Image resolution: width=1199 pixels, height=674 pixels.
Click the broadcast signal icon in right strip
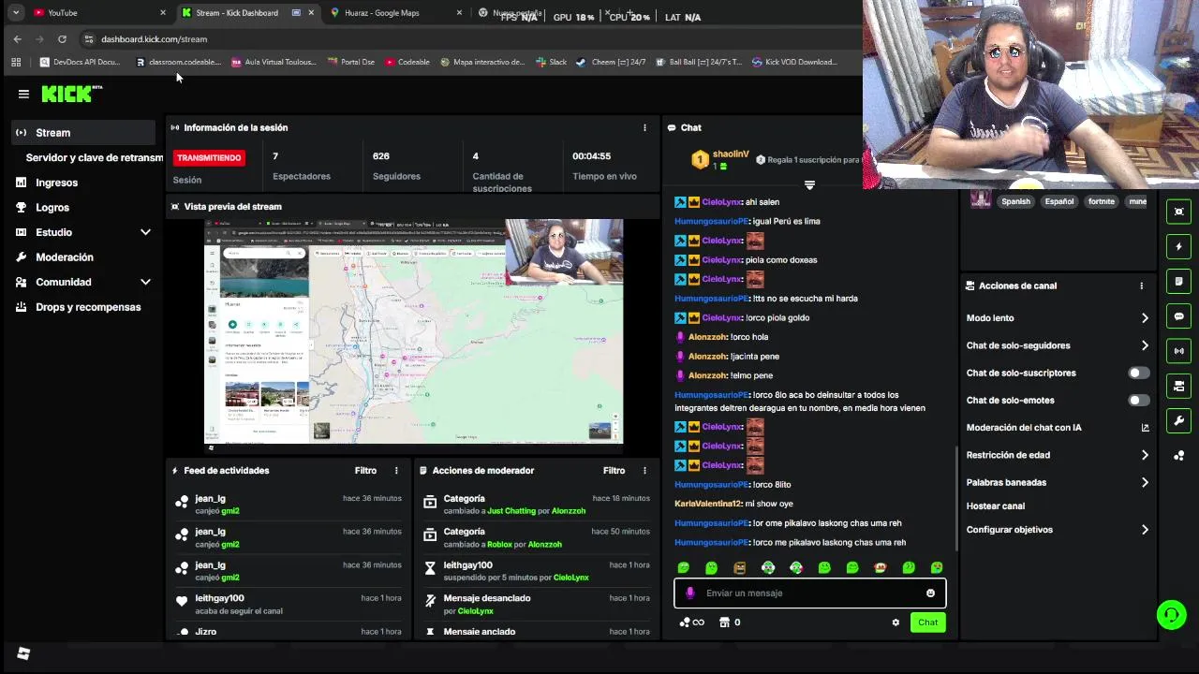coord(1179,351)
